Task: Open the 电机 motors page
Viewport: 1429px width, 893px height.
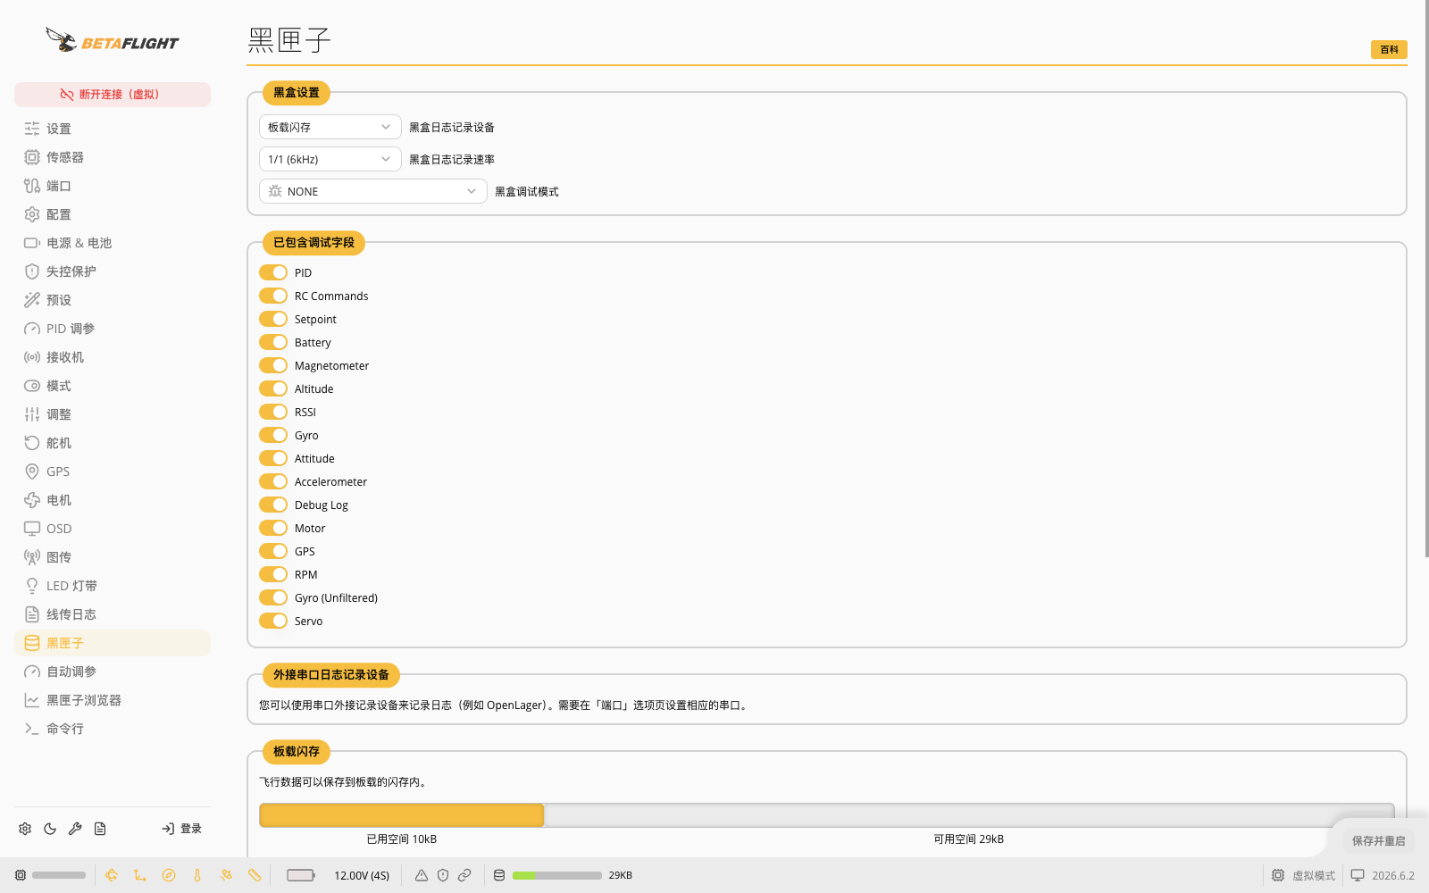Action: [x=113, y=500]
